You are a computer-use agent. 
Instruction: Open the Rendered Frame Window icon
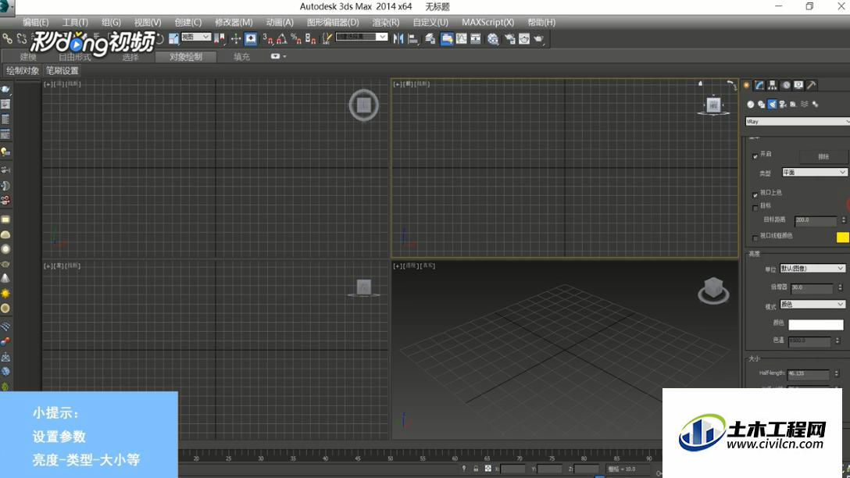coord(524,39)
